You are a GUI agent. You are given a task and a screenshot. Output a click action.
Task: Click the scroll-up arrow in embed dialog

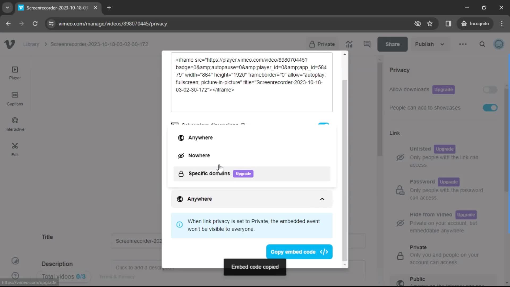(x=345, y=54)
